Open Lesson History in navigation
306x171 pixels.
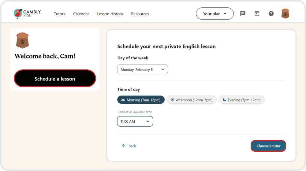tap(110, 14)
